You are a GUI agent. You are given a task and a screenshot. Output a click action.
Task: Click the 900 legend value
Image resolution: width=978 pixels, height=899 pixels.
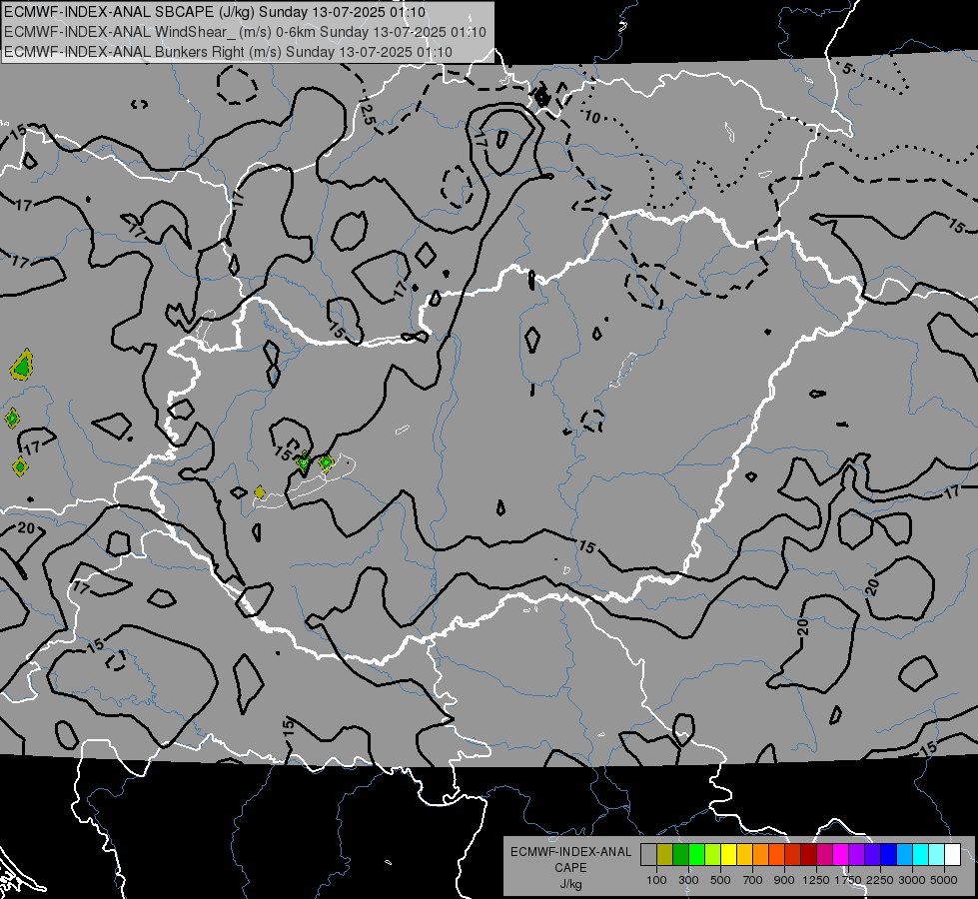click(784, 880)
